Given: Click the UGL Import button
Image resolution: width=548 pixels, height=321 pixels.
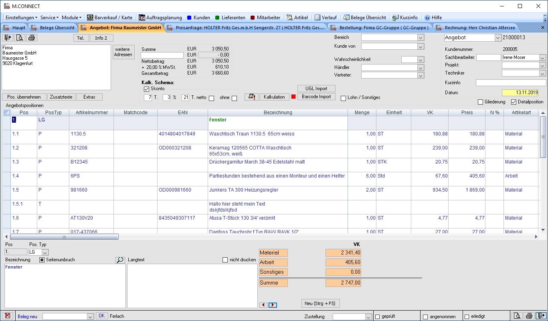Looking at the screenshot, I should pyautogui.click(x=316, y=89).
